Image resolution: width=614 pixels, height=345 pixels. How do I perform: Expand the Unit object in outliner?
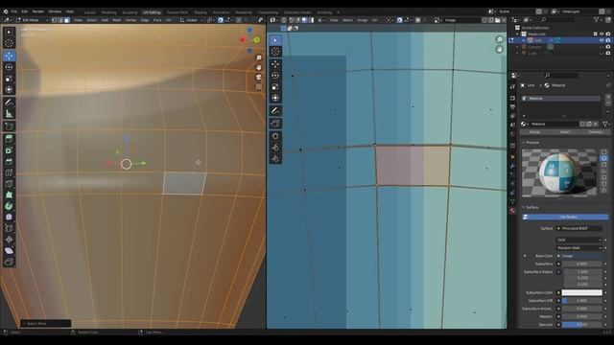[524, 40]
